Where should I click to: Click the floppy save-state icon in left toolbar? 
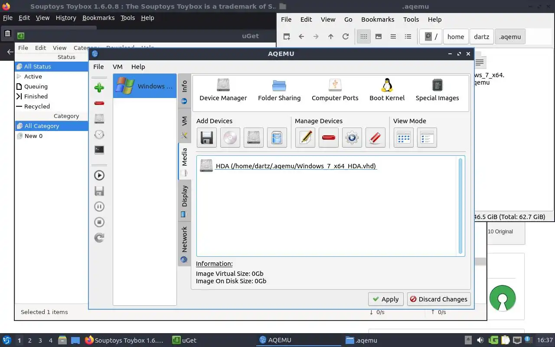click(x=99, y=191)
